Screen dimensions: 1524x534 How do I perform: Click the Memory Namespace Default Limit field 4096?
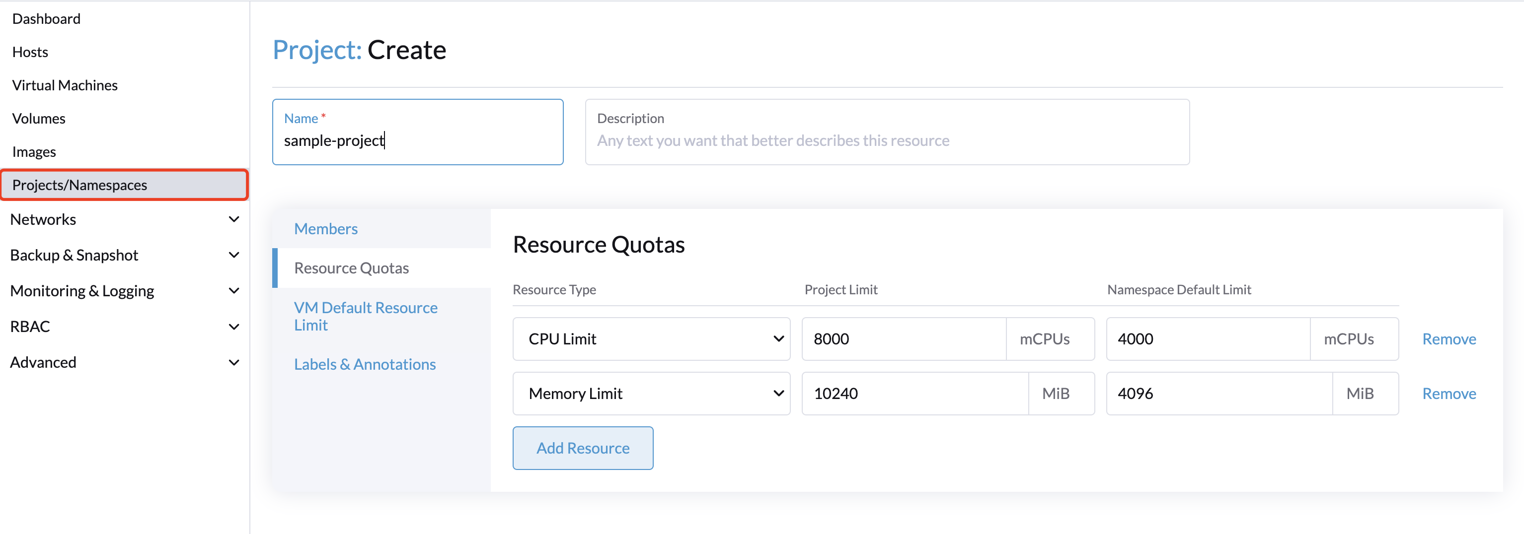tap(1219, 393)
